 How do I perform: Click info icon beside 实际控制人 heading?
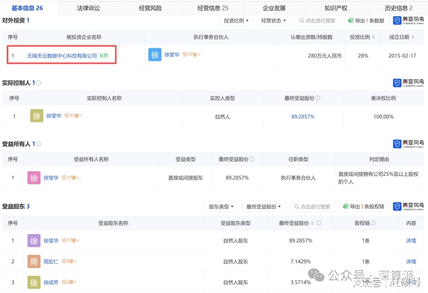(x=39, y=83)
